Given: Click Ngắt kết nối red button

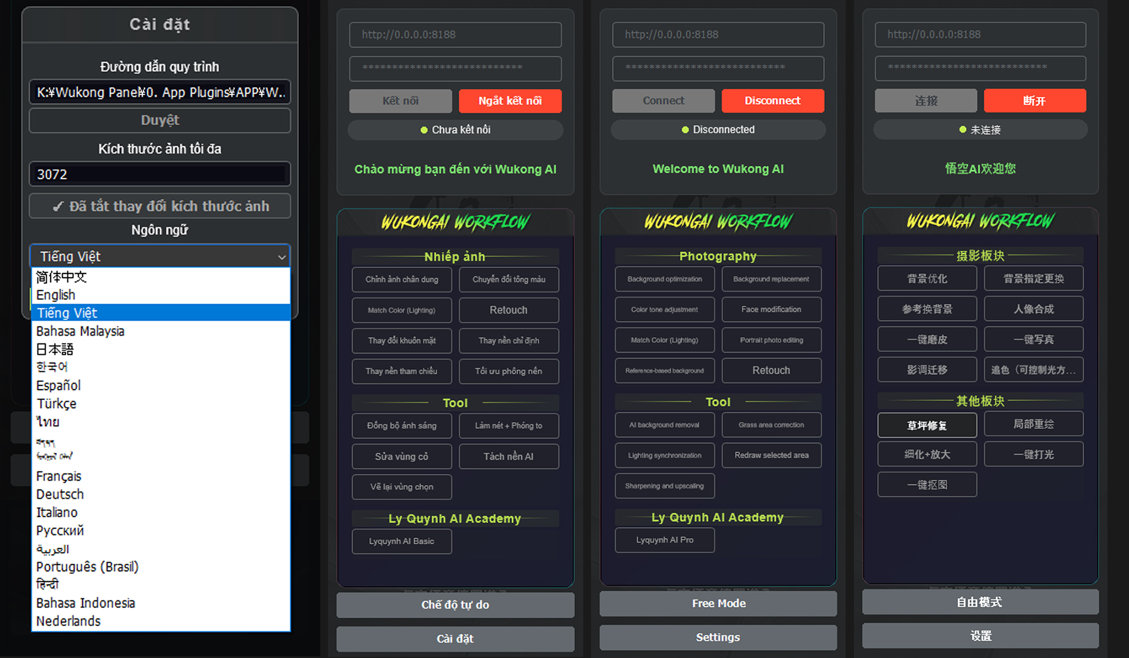Looking at the screenshot, I should click(510, 101).
